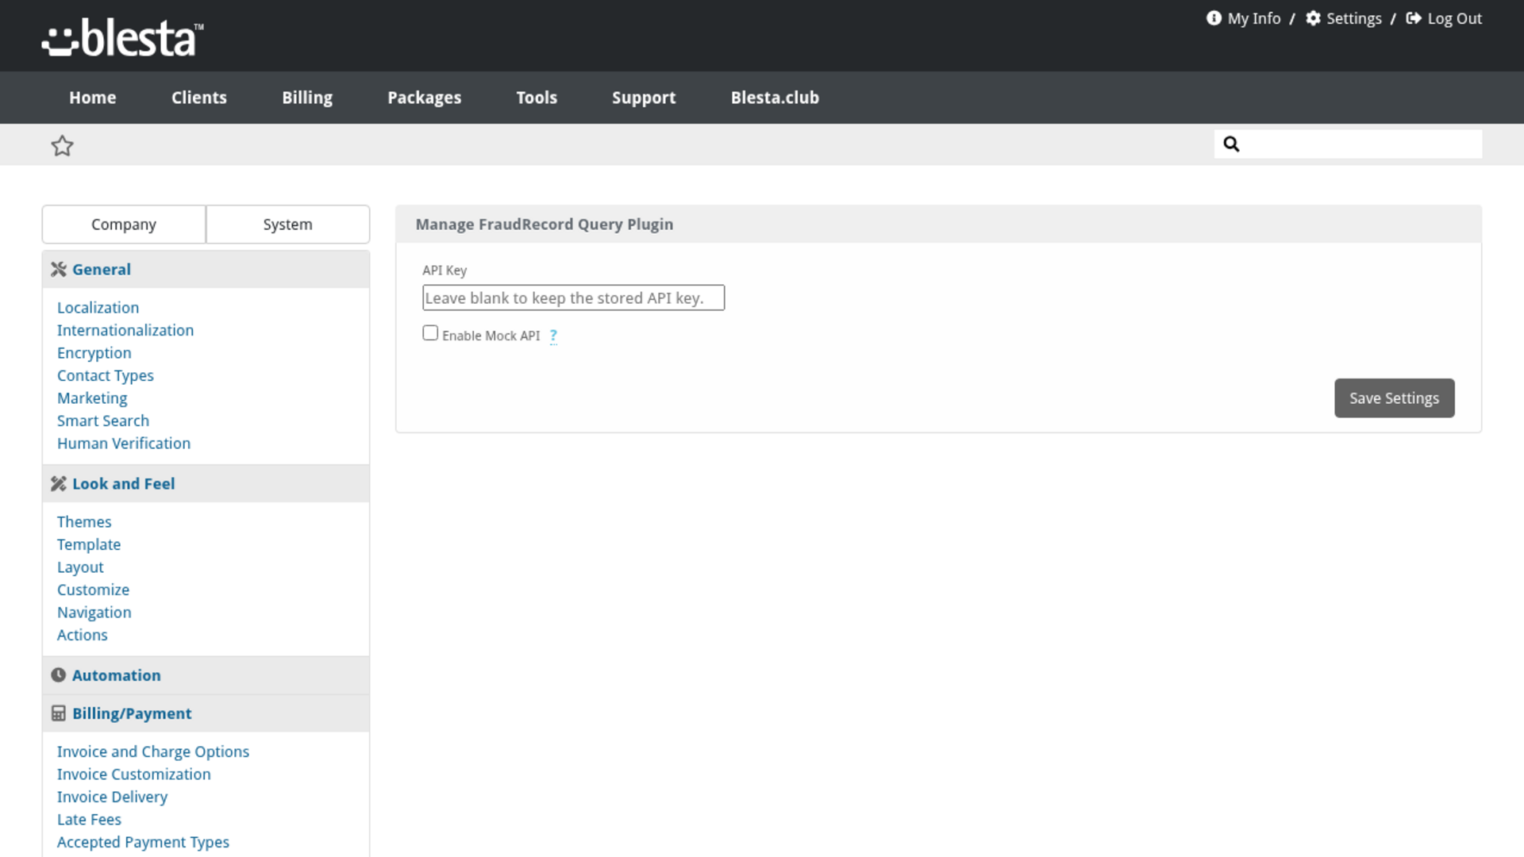
Task: Open Actions settings
Action: [x=83, y=635]
